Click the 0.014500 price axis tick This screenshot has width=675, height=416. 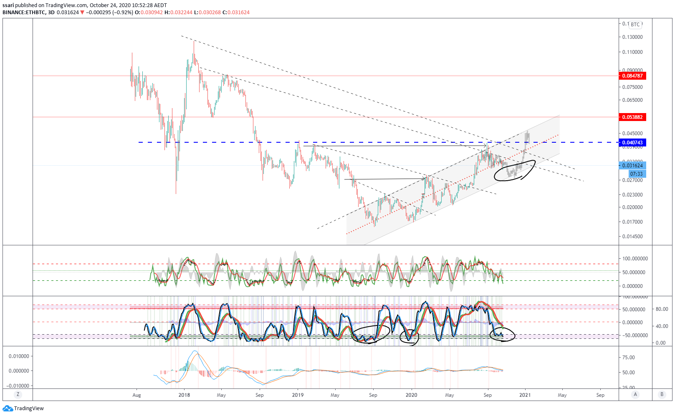click(x=632, y=237)
